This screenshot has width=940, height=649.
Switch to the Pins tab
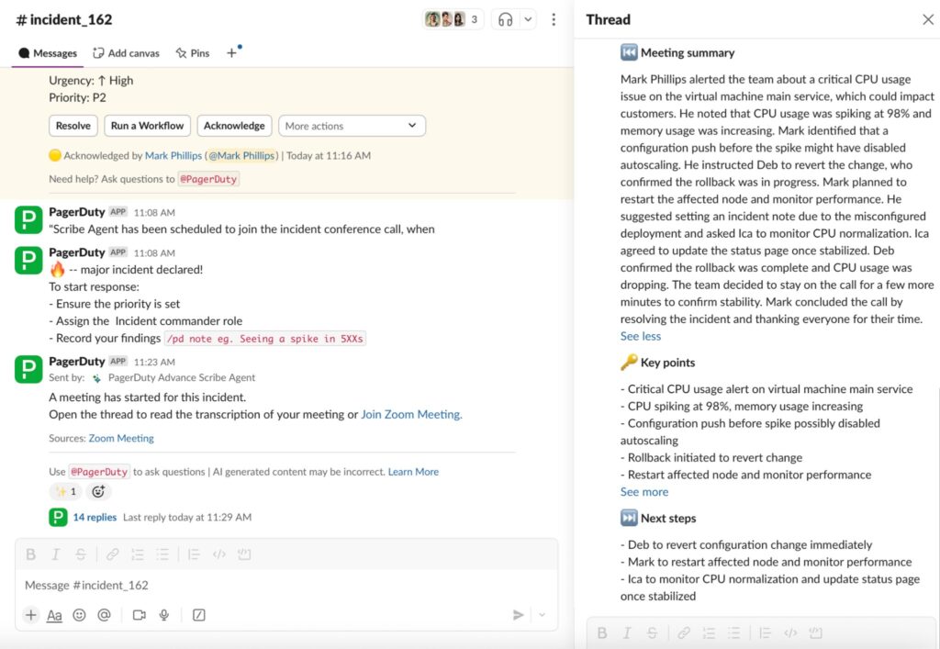click(x=193, y=53)
